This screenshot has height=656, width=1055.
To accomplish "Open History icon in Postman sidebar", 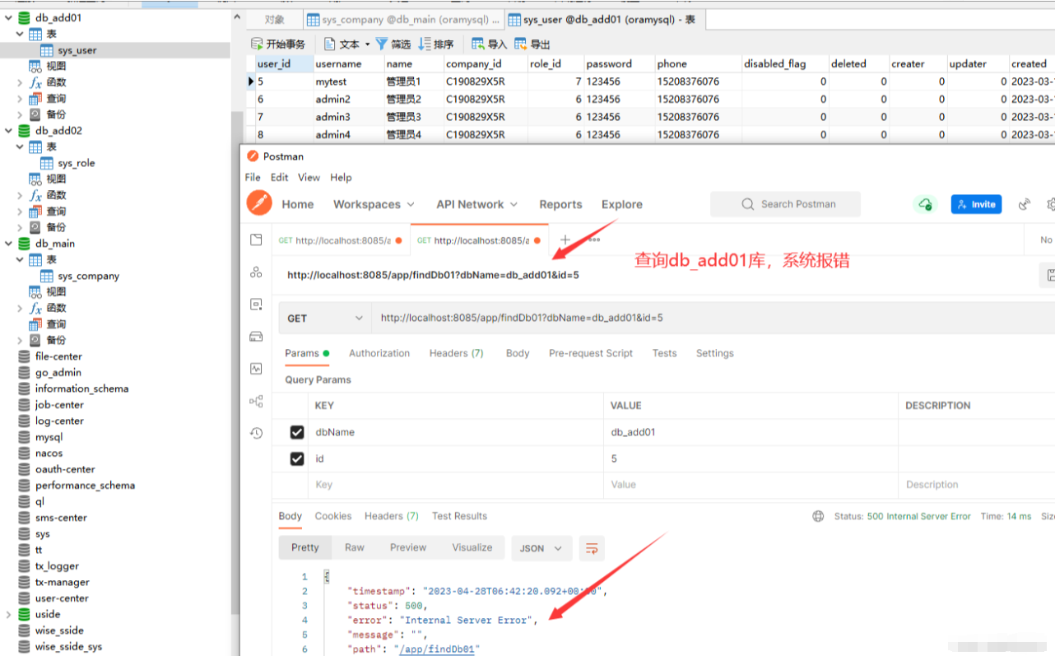I will (x=257, y=433).
